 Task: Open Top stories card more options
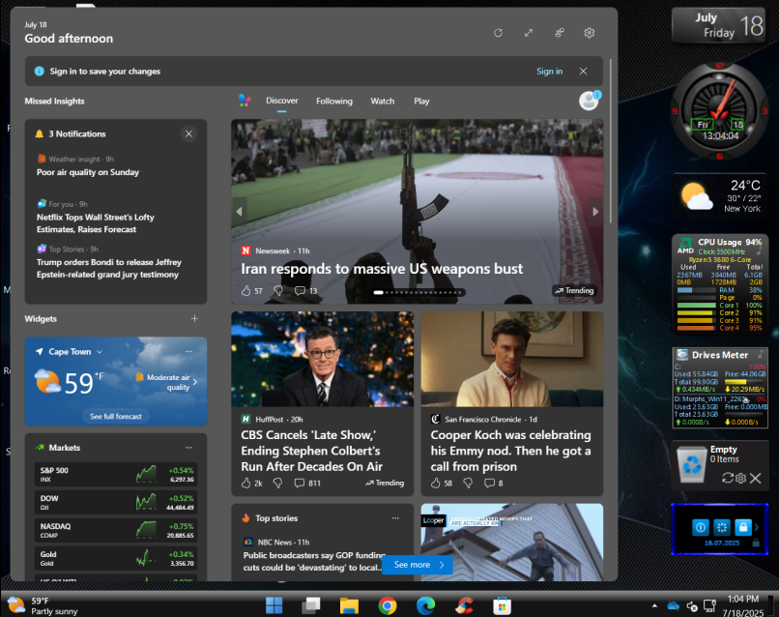tap(395, 518)
